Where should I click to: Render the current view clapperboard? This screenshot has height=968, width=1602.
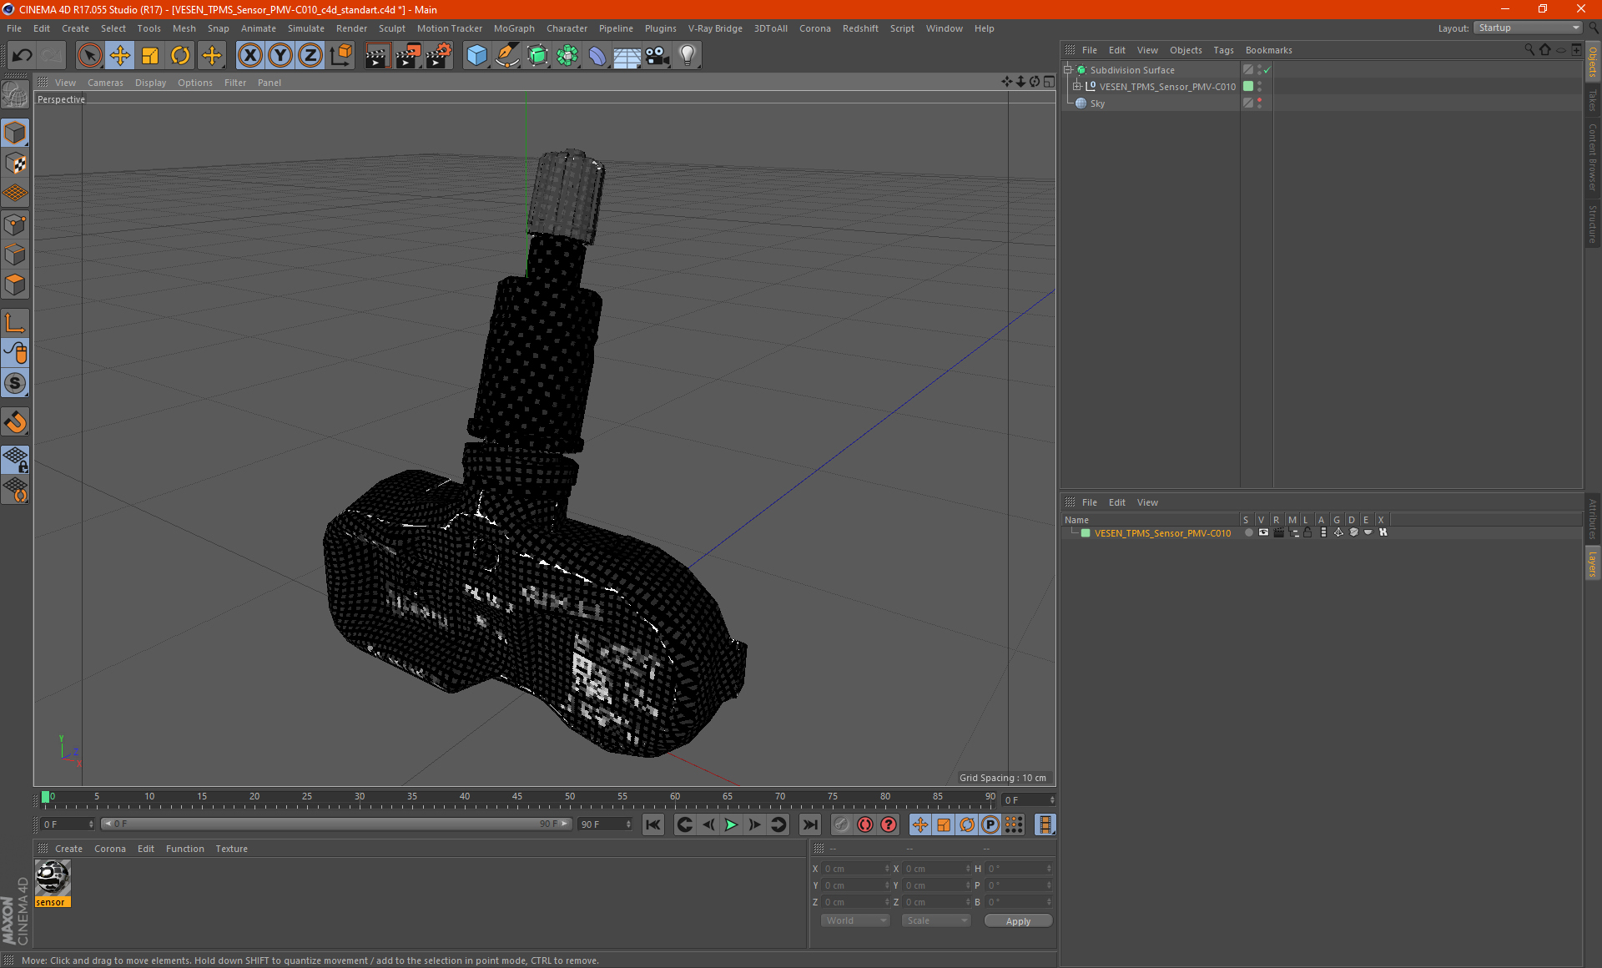click(x=377, y=56)
